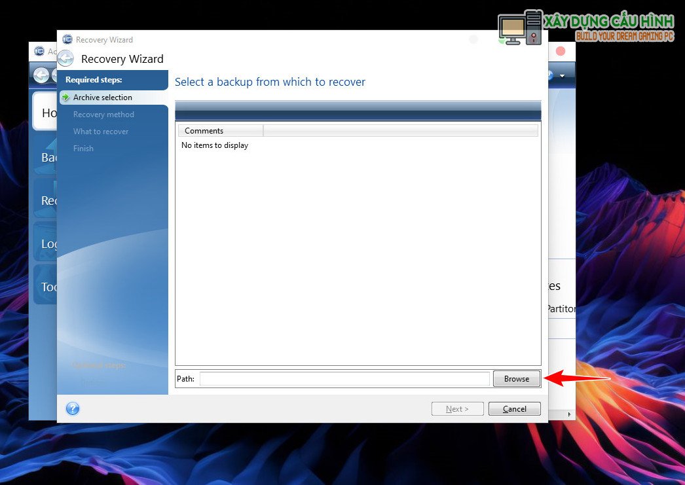Close the background window with red button

[561, 51]
